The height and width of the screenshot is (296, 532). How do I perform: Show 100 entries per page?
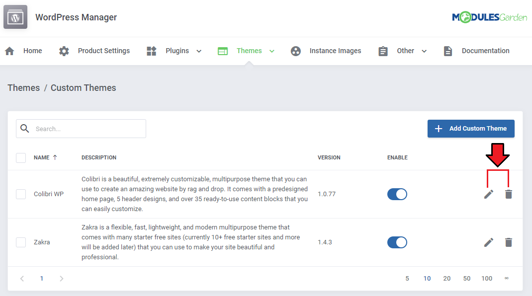(487, 278)
